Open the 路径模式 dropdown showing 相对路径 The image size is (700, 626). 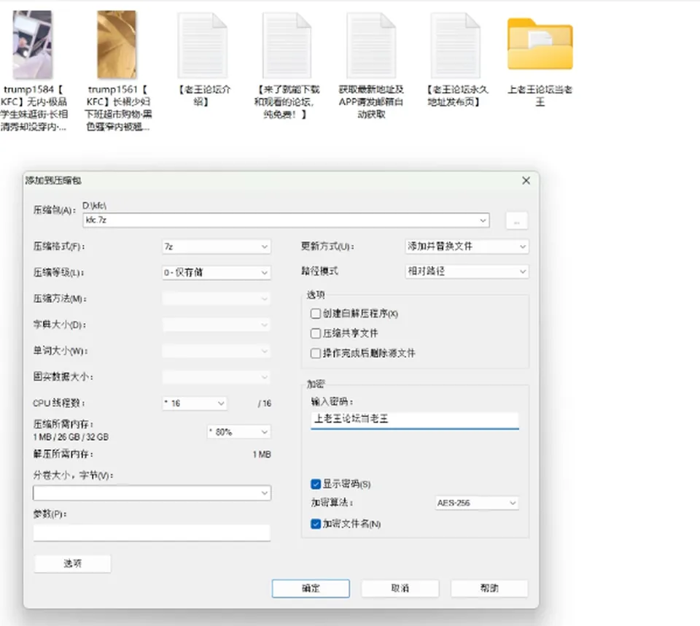click(467, 271)
